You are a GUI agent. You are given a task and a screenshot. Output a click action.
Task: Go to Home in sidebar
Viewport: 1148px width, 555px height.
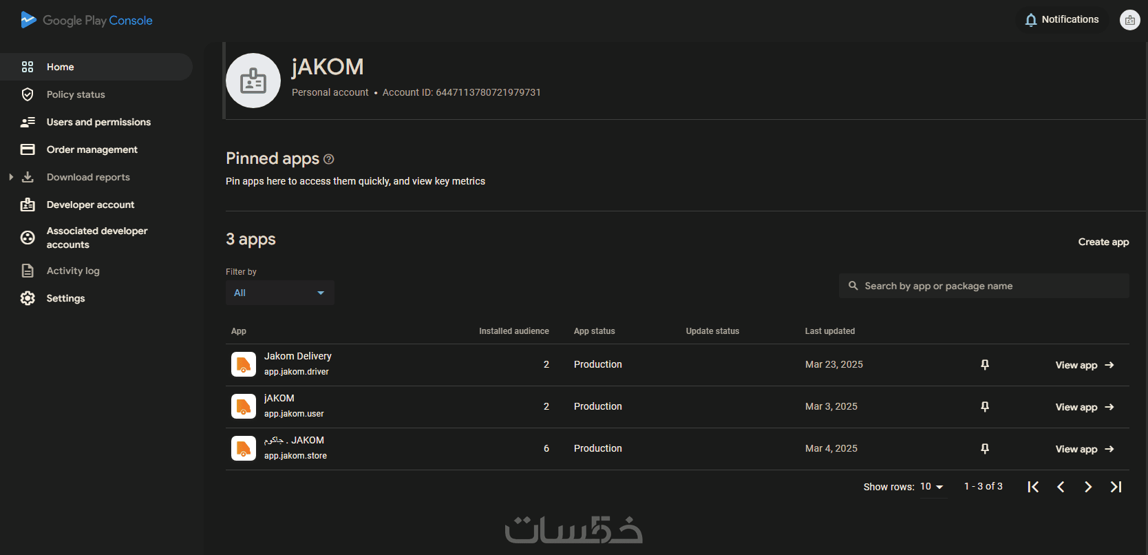pos(96,67)
